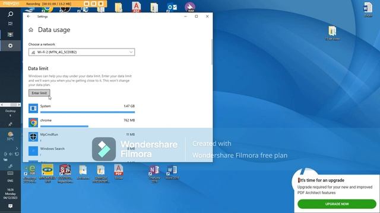Pause the Movavi recording
Image resolution: width=380 pixels, height=213 pixels.
pos(94,4)
